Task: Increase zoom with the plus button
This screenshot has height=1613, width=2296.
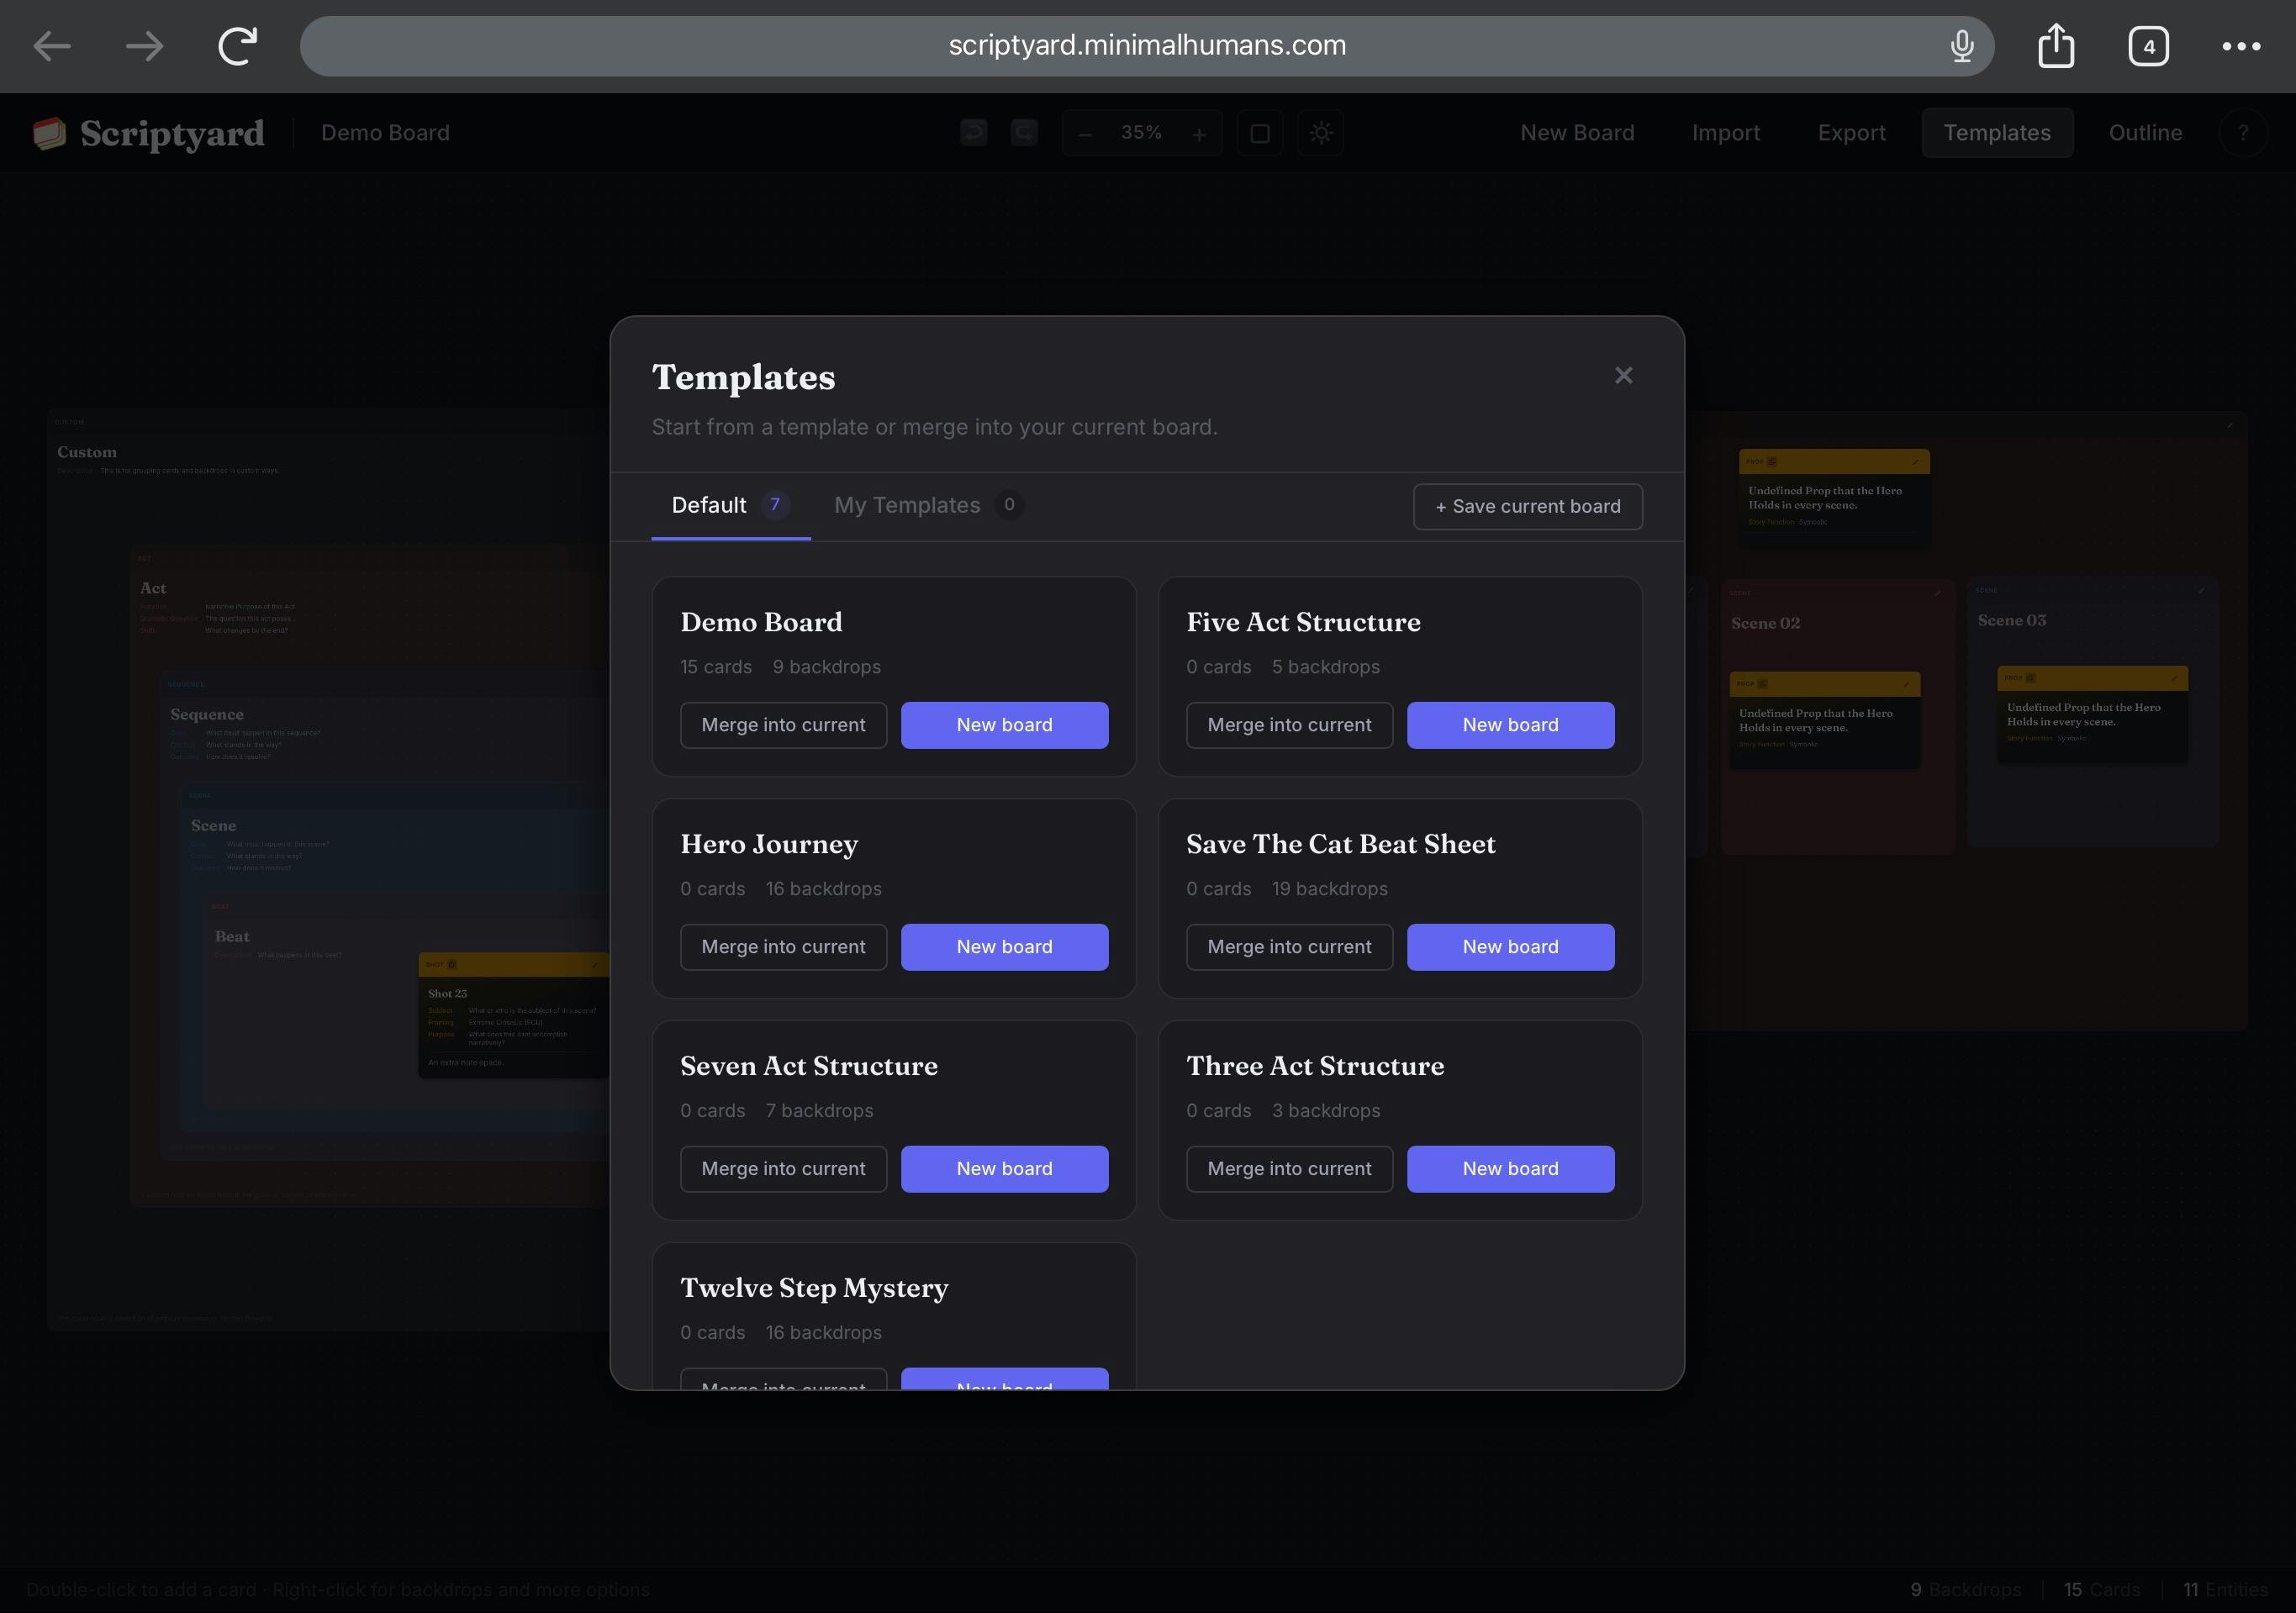Action: [1199, 134]
